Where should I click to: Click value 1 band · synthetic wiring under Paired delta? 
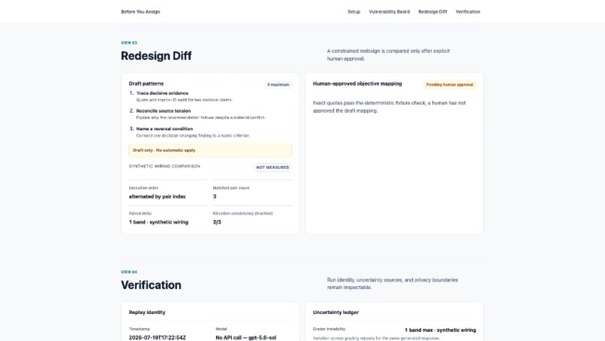point(158,222)
